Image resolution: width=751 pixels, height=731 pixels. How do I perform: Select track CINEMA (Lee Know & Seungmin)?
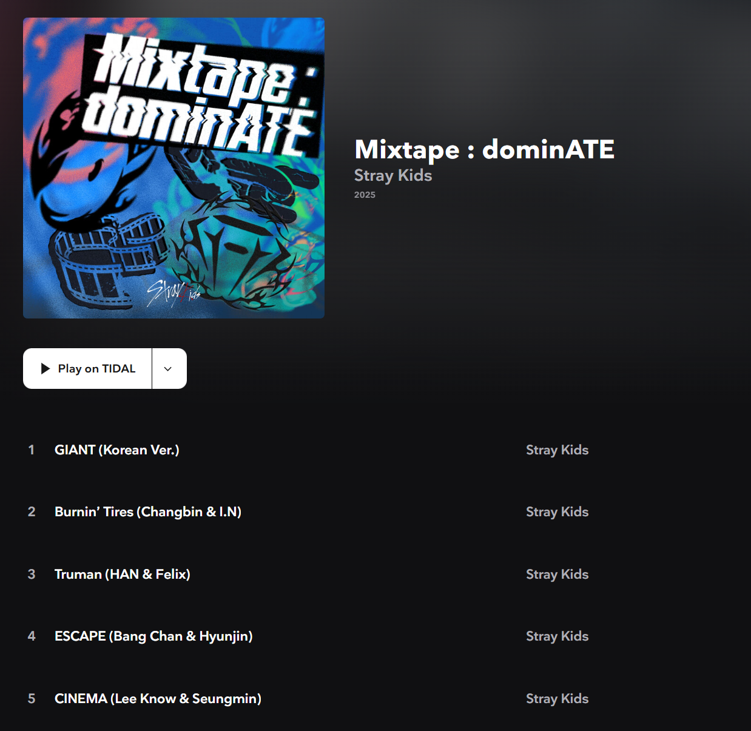click(158, 699)
